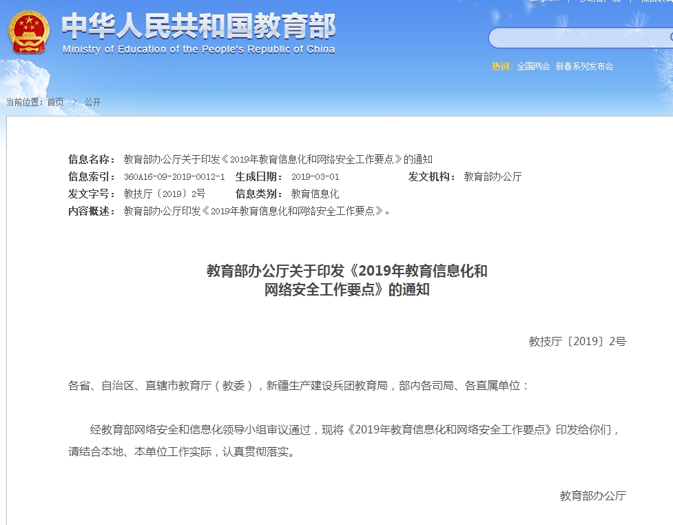
Task: Click the national emblem logo
Action: [29, 32]
